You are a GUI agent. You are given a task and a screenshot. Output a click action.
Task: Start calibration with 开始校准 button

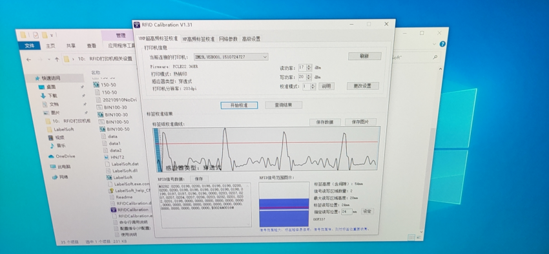(239, 105)
